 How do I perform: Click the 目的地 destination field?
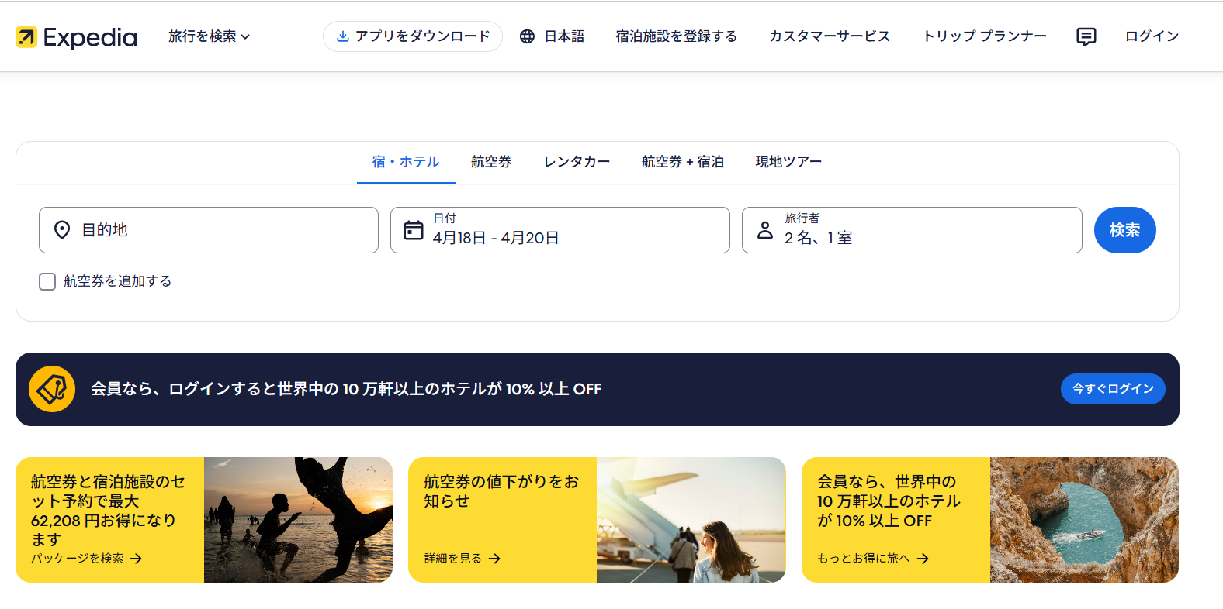(209, 230)
